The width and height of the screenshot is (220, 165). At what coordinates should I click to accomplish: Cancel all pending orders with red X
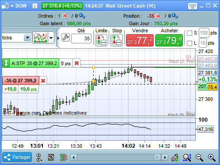click(65, 15)
